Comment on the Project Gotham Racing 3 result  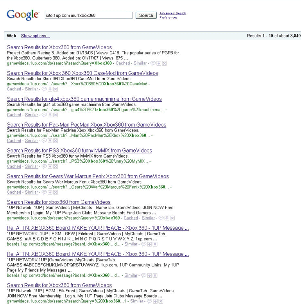153,63
